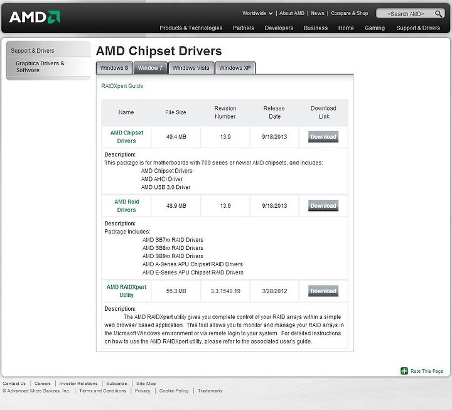Open the RAIDXpert Guide link
This screenshot has height=410, width=452.
pos(122,86)
